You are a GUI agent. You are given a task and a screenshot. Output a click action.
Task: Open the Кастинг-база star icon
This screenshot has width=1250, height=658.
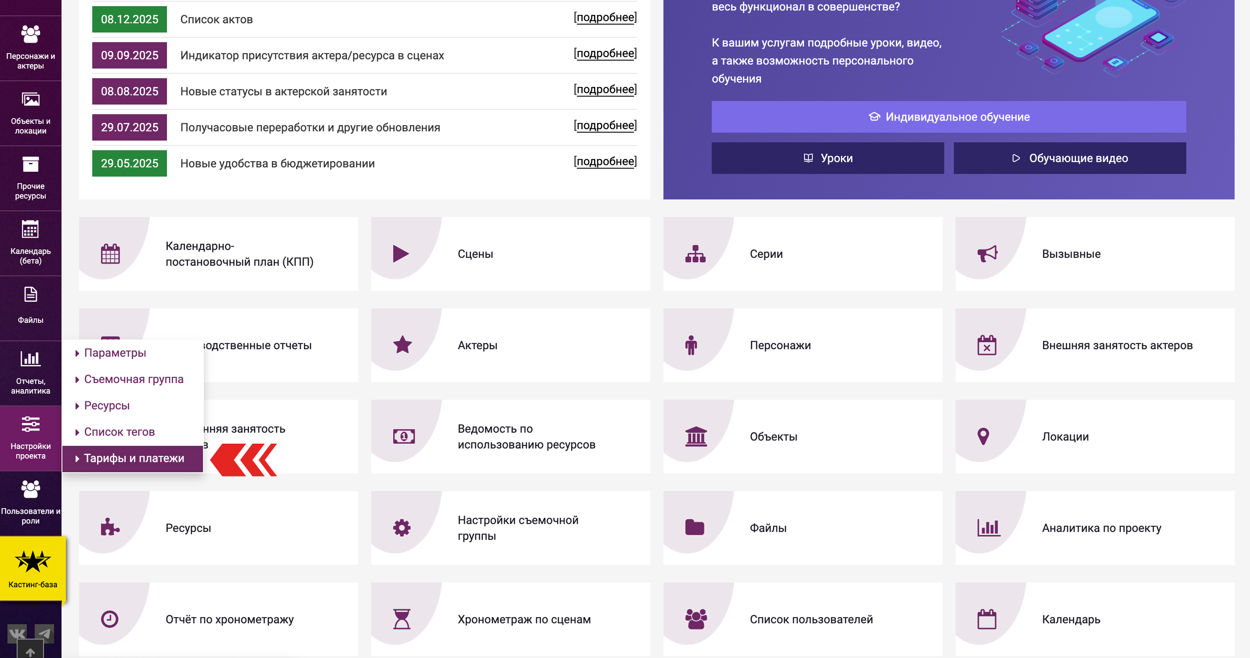(33, 562)
